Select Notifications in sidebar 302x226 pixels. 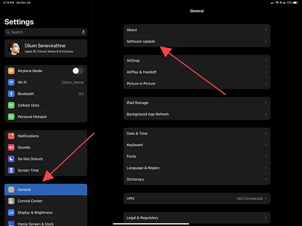click(46, 136)
